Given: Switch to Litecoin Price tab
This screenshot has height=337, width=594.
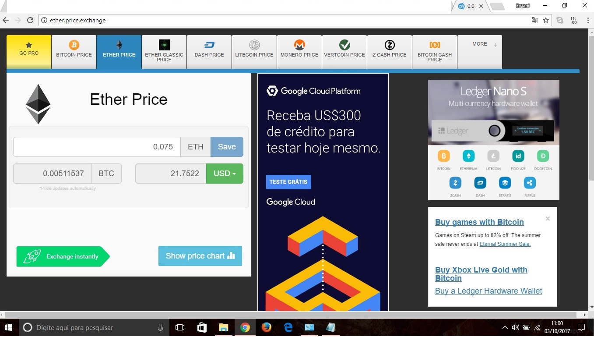Looking at the screenshot, I should pyautogui.click(x=254, y=52).
